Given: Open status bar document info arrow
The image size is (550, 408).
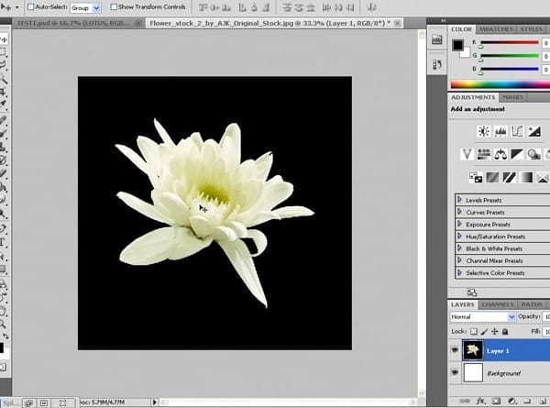Looking at the screenshot, I should tap(154, 402).
